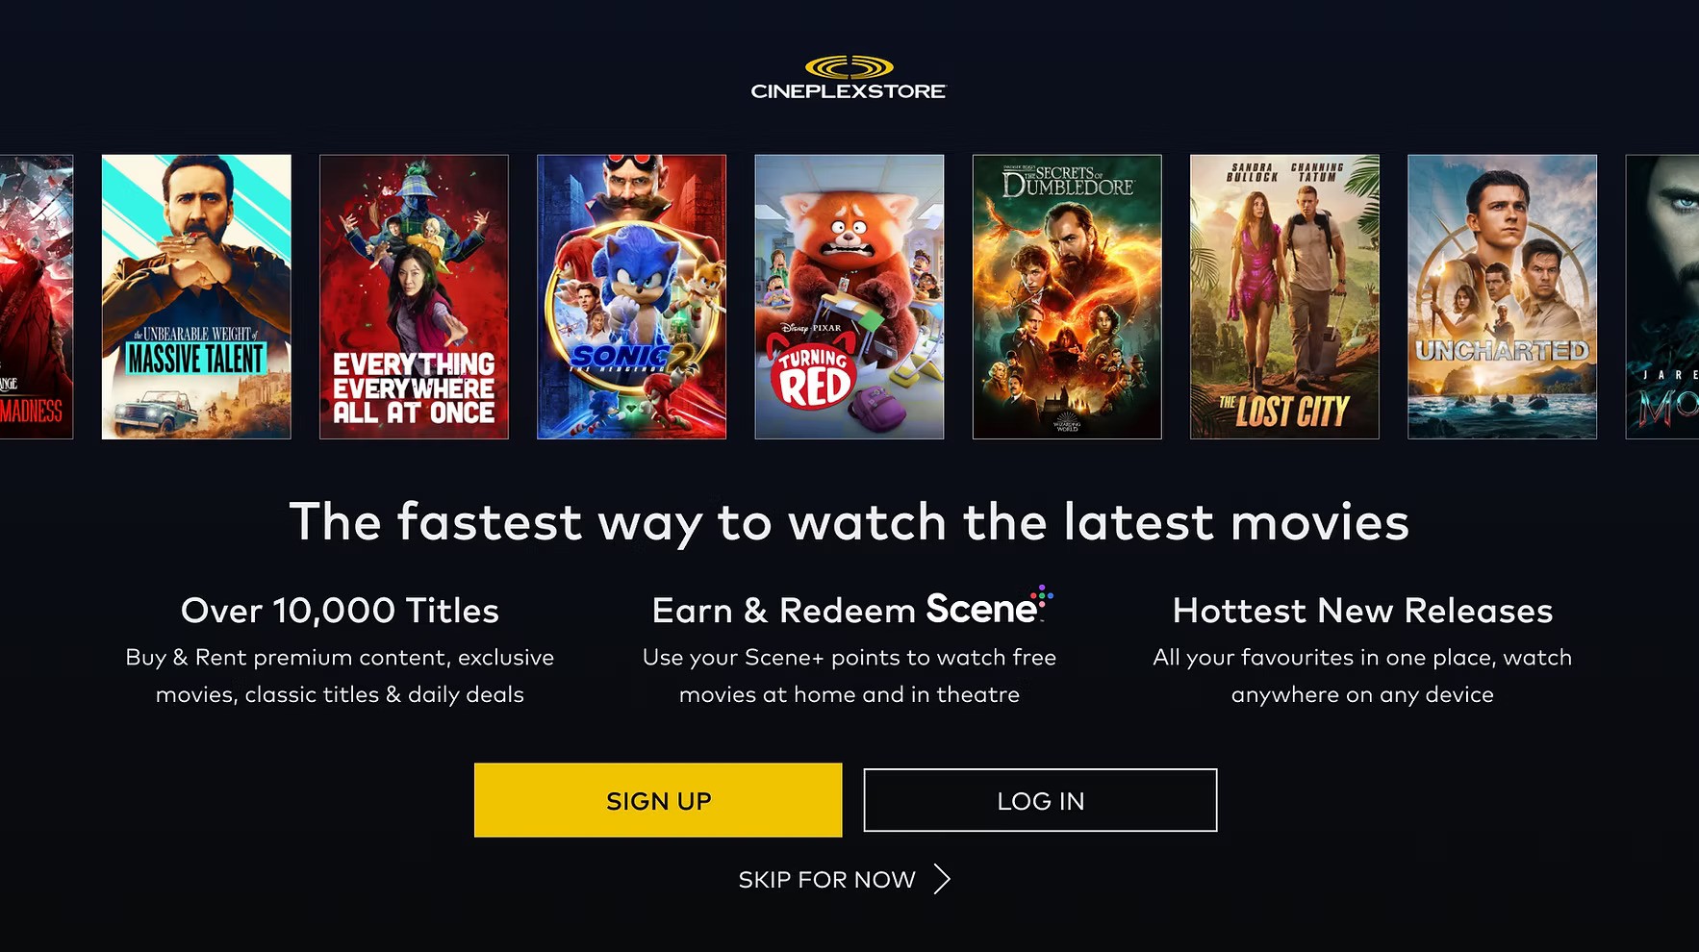Click the Hottest New Releases heading
1699x952 pixels.
(x=1362, y=611)
